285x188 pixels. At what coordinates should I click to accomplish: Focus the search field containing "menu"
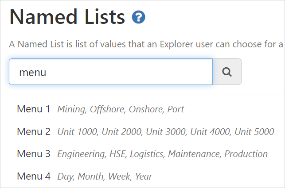click(x=111, y=72)
